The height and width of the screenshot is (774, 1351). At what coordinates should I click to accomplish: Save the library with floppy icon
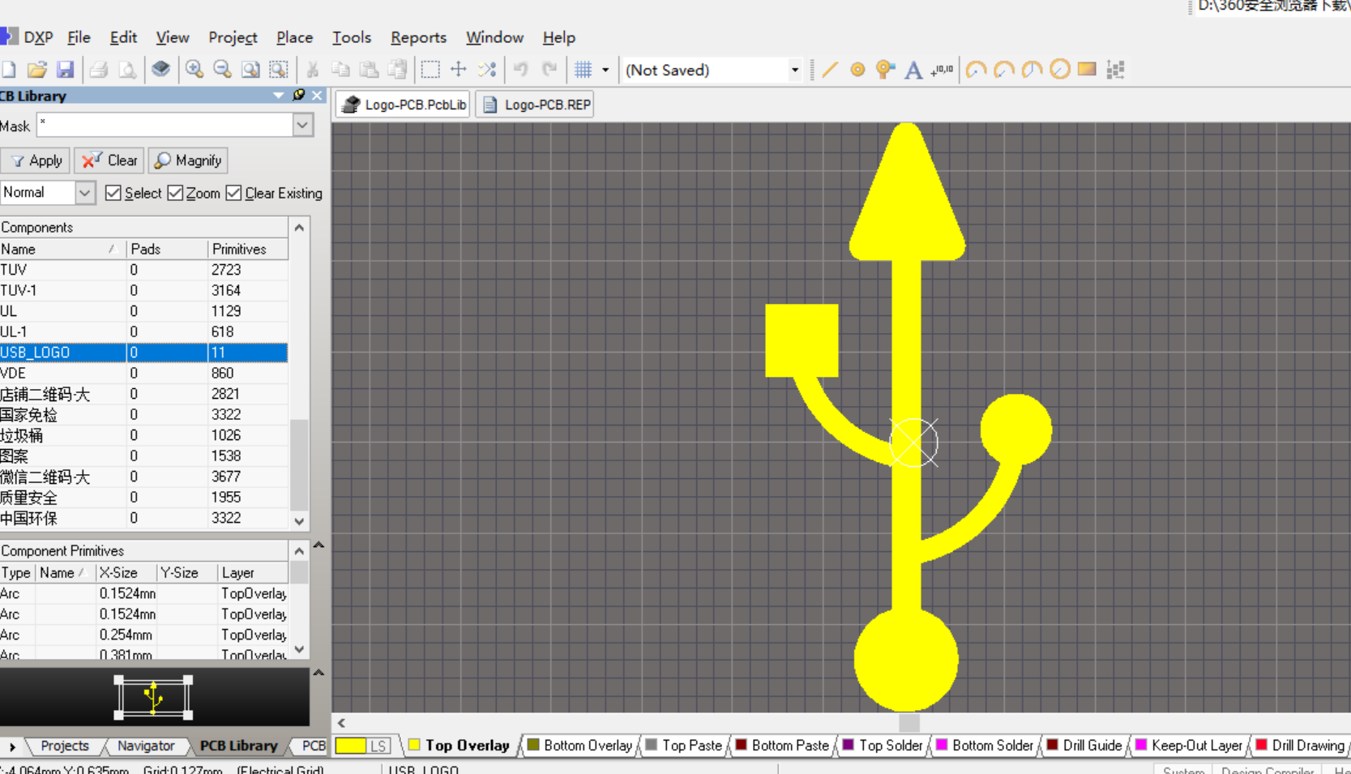tap(65, 70)
